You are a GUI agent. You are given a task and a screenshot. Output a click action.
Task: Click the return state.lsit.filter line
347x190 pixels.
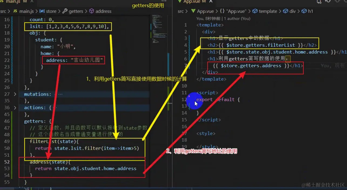coord(87,148)
